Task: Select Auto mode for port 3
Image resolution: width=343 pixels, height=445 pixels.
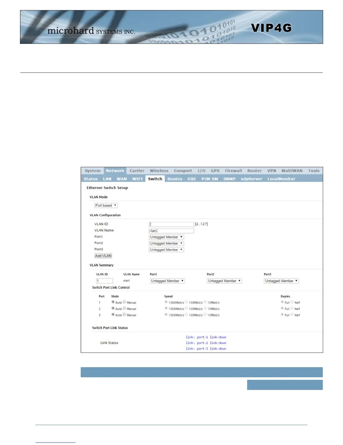Action: (113, 315)
